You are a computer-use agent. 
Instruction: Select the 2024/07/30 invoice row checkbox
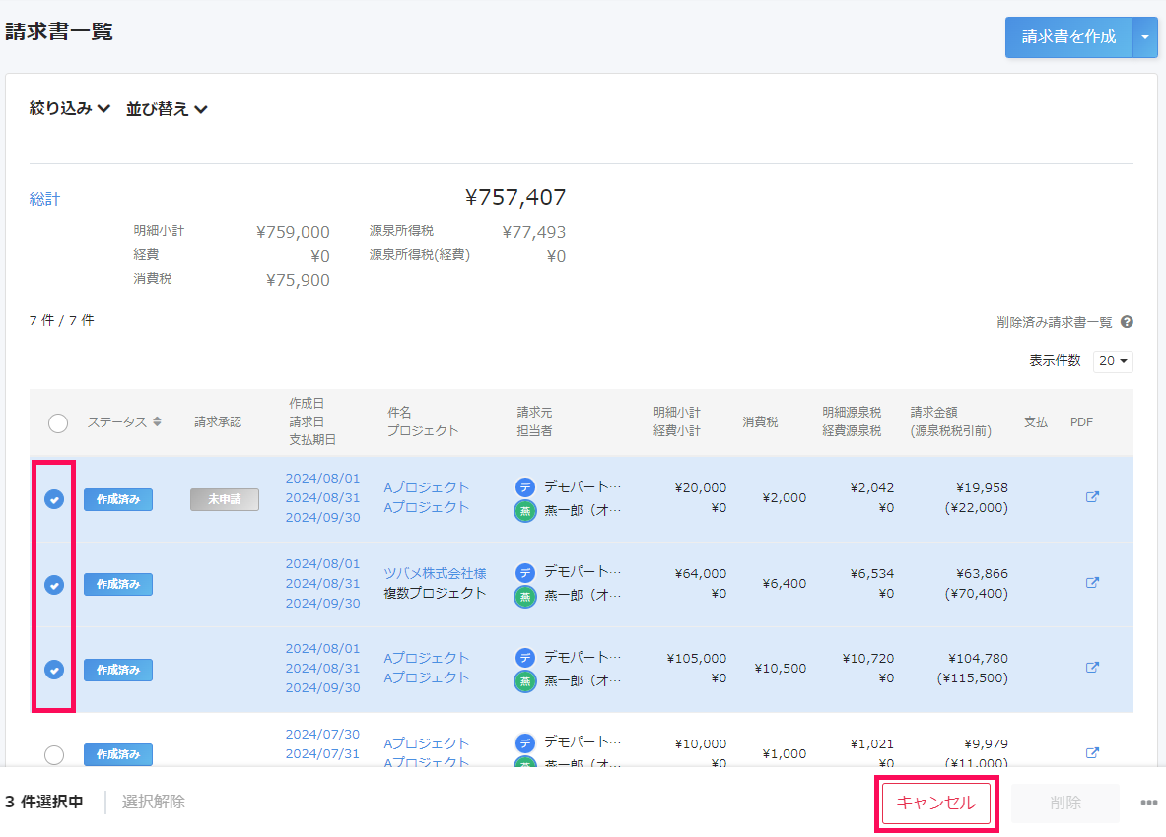[53, 754]
